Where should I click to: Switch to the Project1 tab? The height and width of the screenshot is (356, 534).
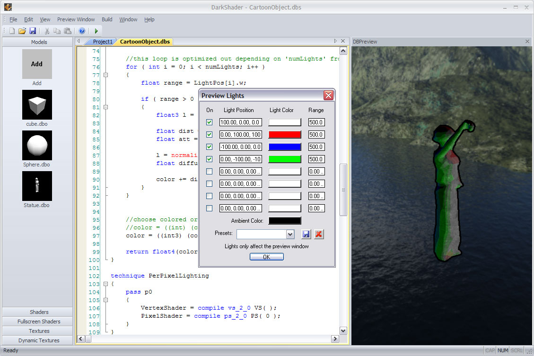point(102,42)
